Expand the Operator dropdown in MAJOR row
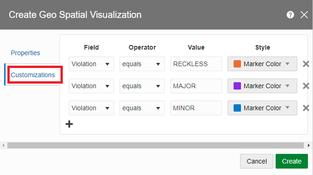Viewport: 313px width, 175px height. (x=142, y=86)
